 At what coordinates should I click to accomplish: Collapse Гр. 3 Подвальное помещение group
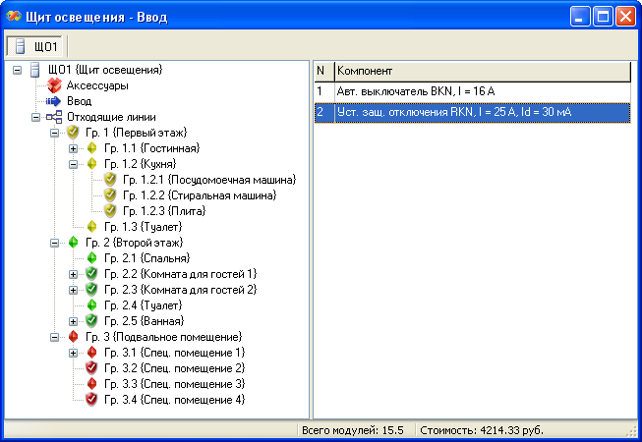click(54, 337)
